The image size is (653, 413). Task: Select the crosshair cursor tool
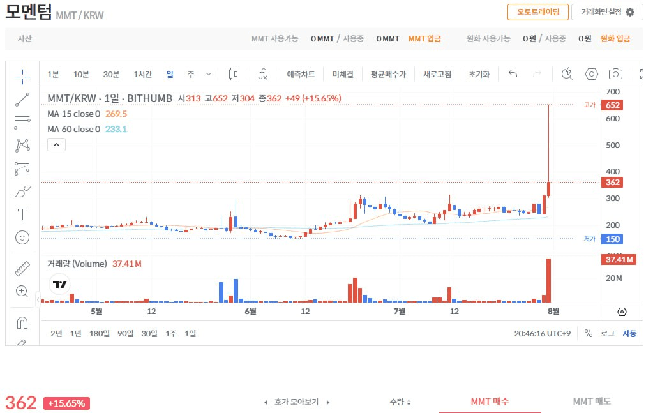tap(22, 76)
